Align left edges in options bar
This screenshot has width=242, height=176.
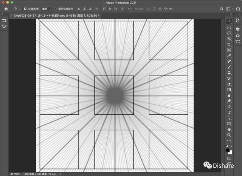pyautogui.click(x=79, y=9)
